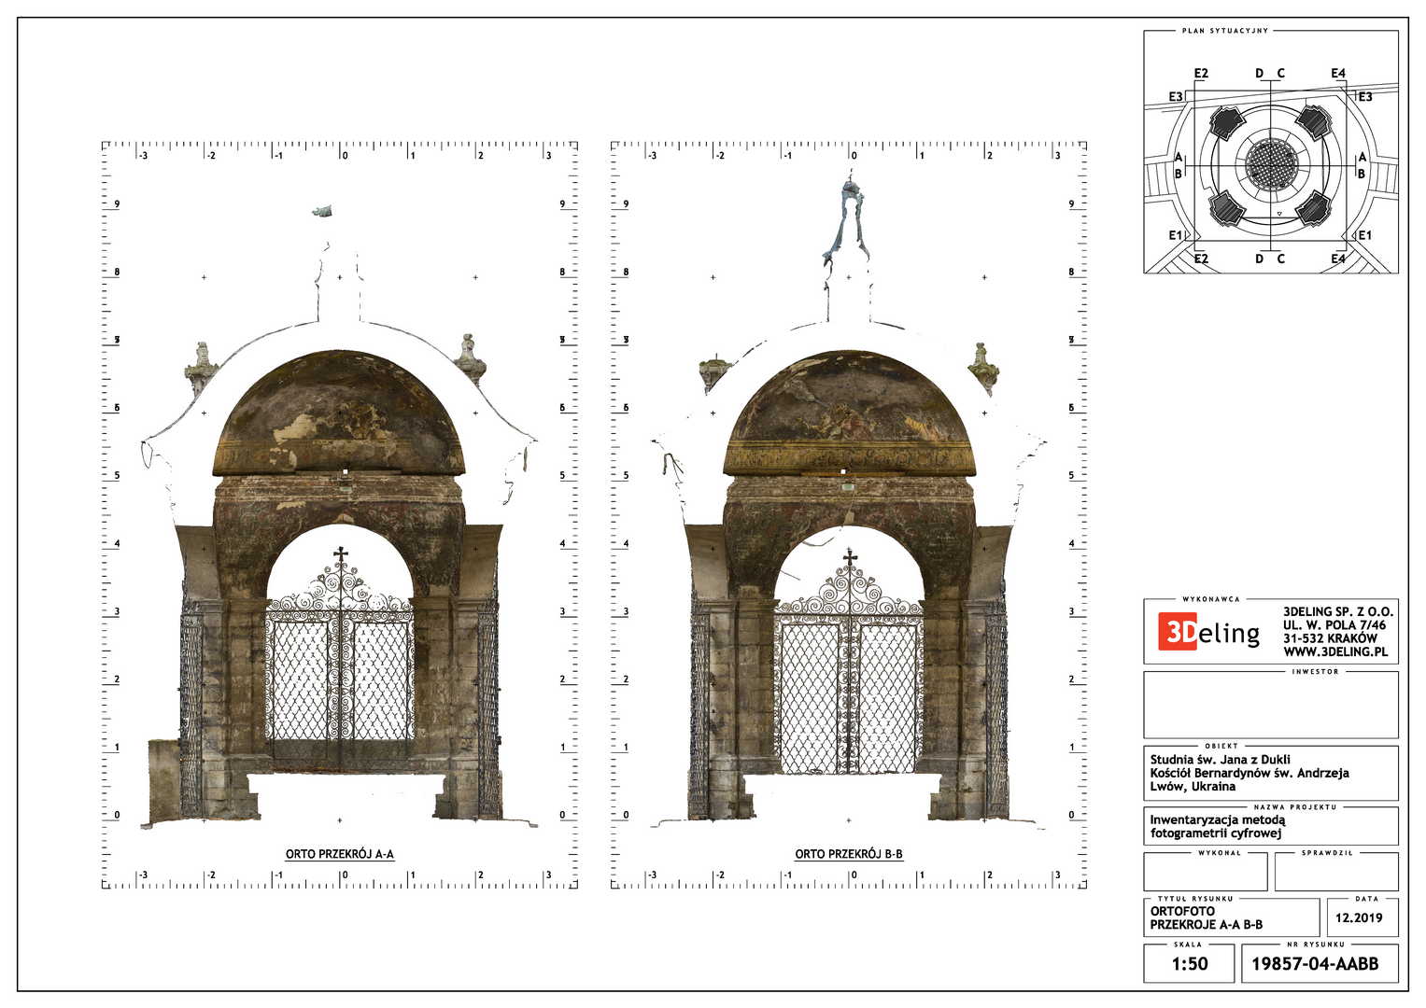Image resolution: width=1426 pixels, height=1008 pixels.
Task: Click the small fragment above section A-A roof
Action: 323,212
